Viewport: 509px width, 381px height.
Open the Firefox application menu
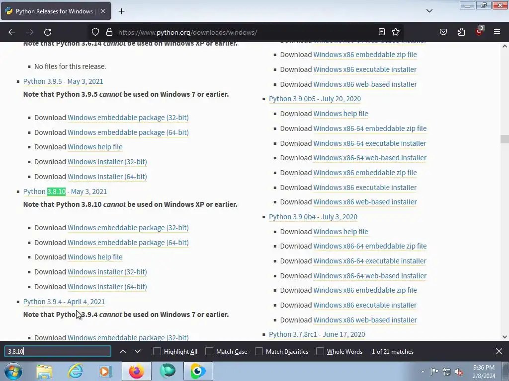click(497, 32)
